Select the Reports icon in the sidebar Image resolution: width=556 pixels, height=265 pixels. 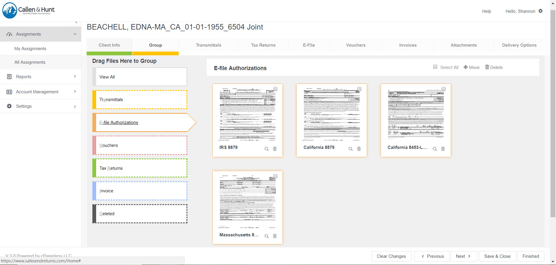[9, 76]
